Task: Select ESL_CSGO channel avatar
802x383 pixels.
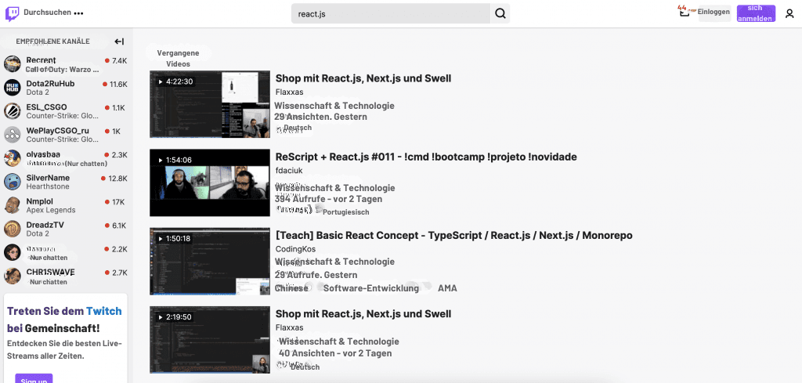Action: tap(13, 111)
